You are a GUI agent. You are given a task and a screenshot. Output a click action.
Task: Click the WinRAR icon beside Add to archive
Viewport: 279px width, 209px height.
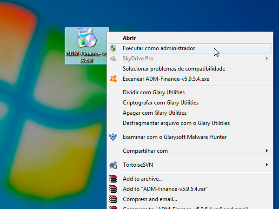113,179
